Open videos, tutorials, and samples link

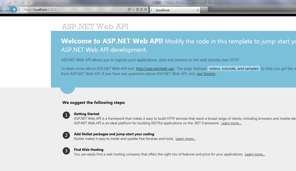(234, 69)
